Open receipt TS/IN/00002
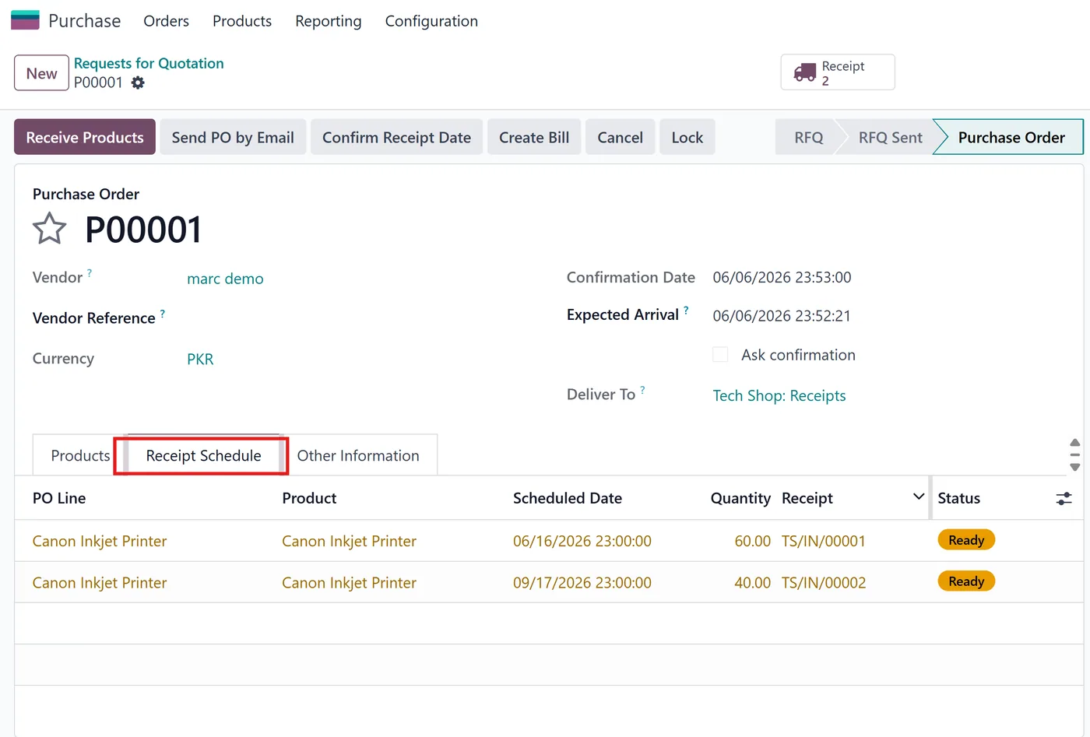 (823, 583)
